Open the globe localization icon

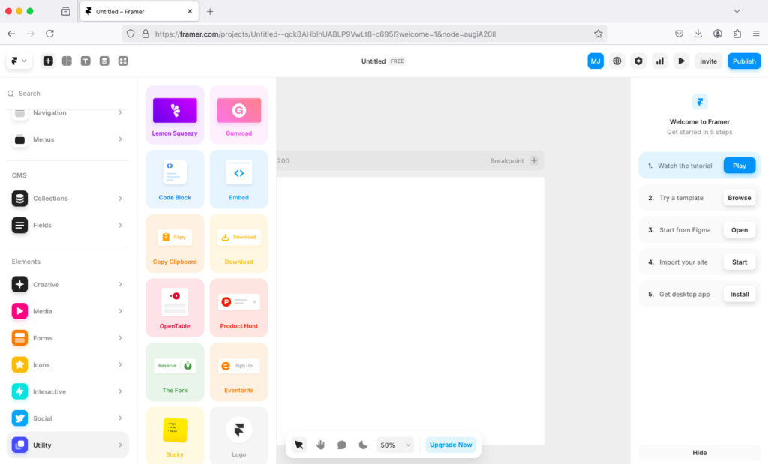click(x=616, y=61)
